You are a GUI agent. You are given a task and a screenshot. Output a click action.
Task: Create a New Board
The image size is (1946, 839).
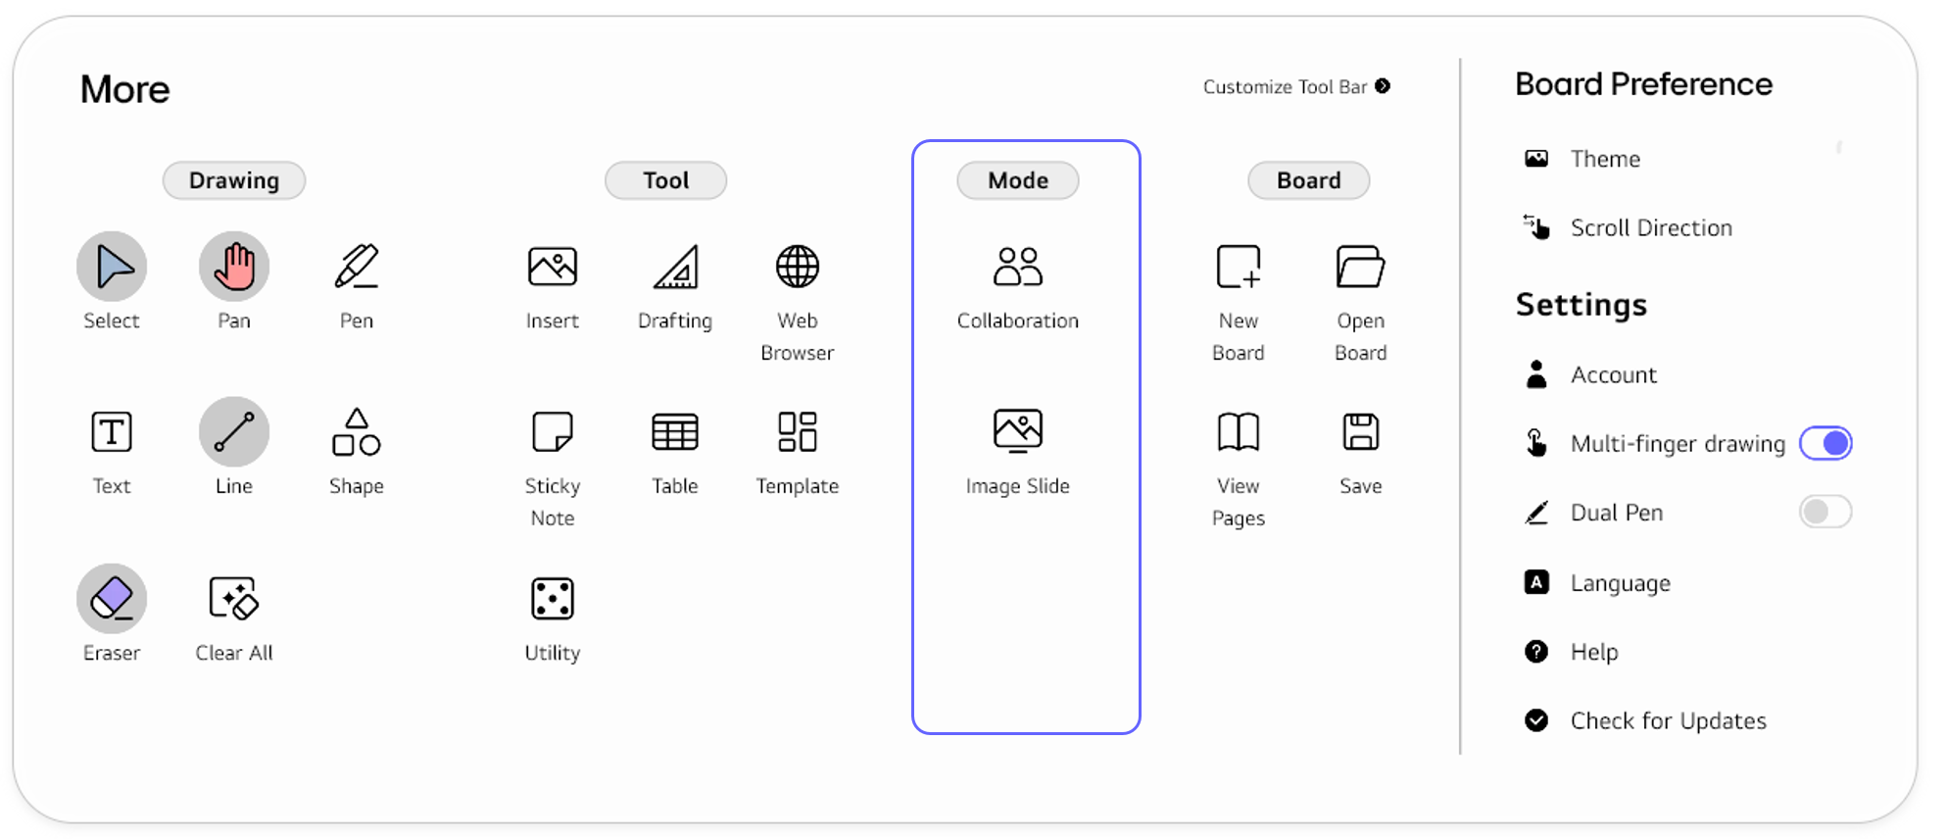click(x=1239, y=267)
